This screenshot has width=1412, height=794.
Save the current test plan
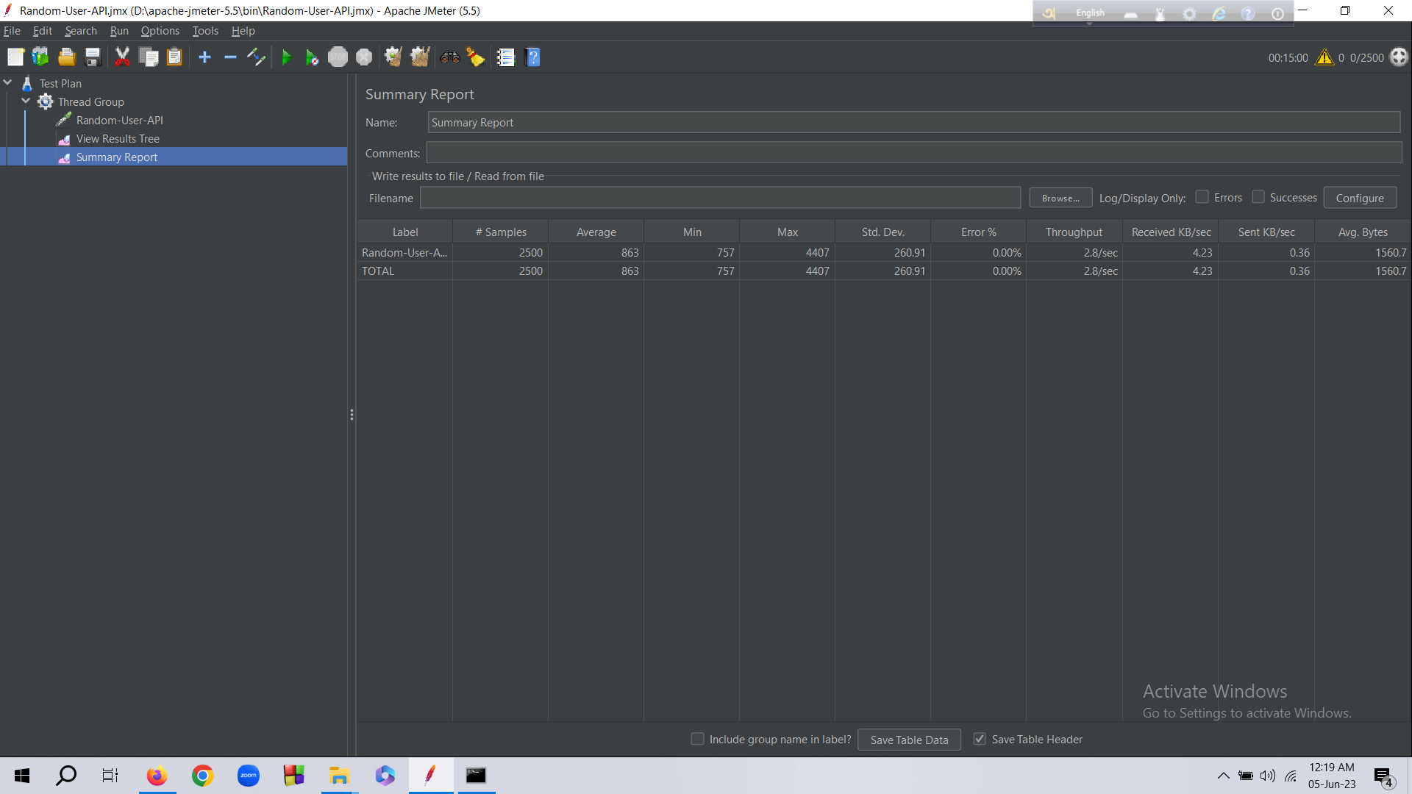[x=92, y=57]
